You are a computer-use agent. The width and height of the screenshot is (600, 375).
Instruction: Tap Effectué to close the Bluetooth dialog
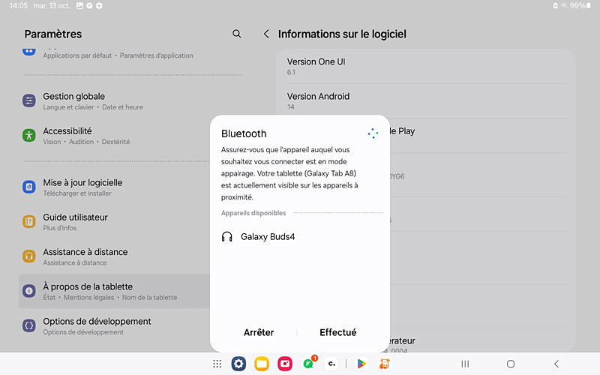click(x=338, y=332)
